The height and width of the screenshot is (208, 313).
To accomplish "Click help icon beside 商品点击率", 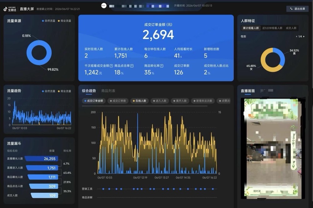I will [x=132, y=66].
